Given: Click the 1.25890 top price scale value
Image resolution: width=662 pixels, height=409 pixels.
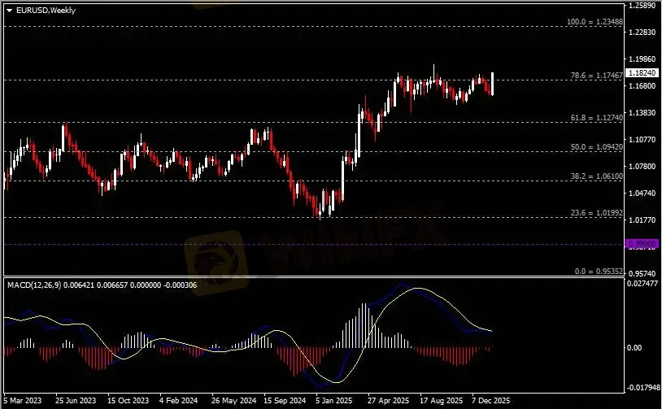Looking at the screenshot, I should coord(641,6).
